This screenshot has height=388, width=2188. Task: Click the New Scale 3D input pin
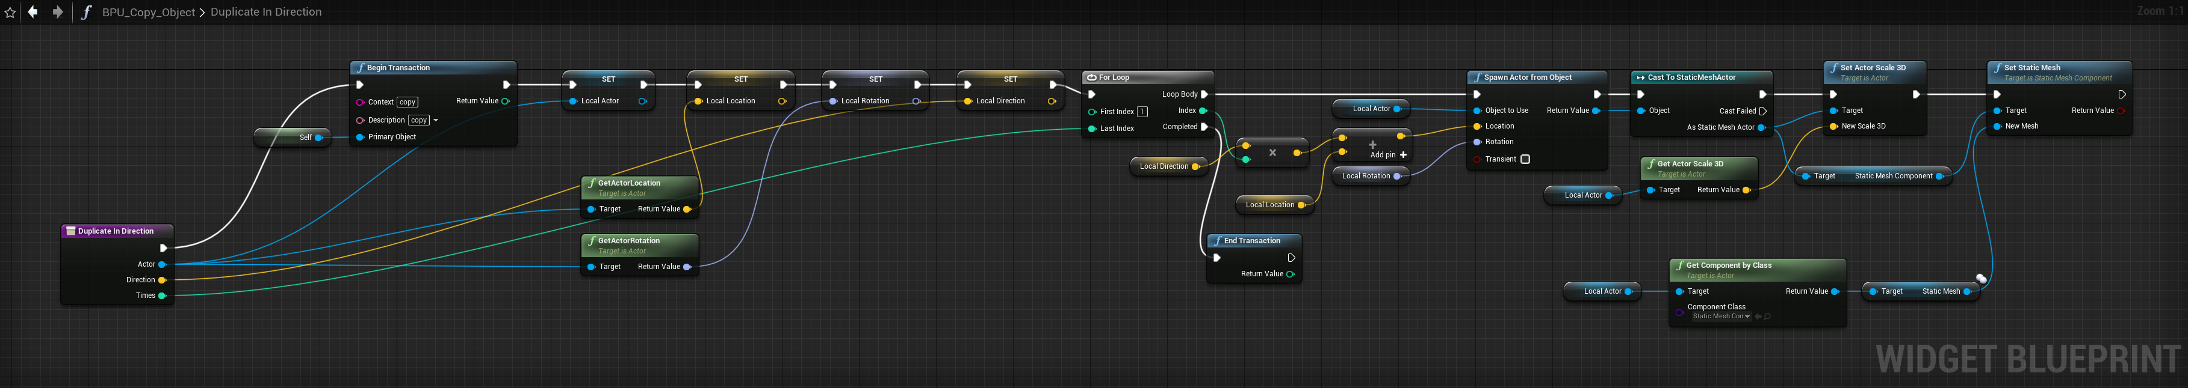[1835, 126]
